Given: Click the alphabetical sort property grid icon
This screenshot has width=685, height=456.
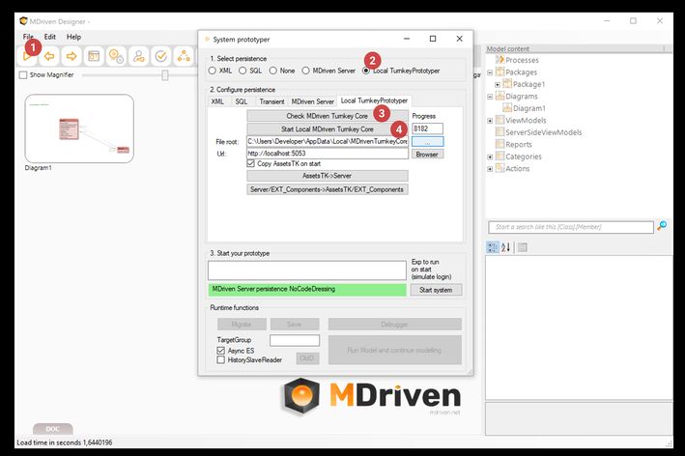Looking at the screenshot, I should (505, 247).
